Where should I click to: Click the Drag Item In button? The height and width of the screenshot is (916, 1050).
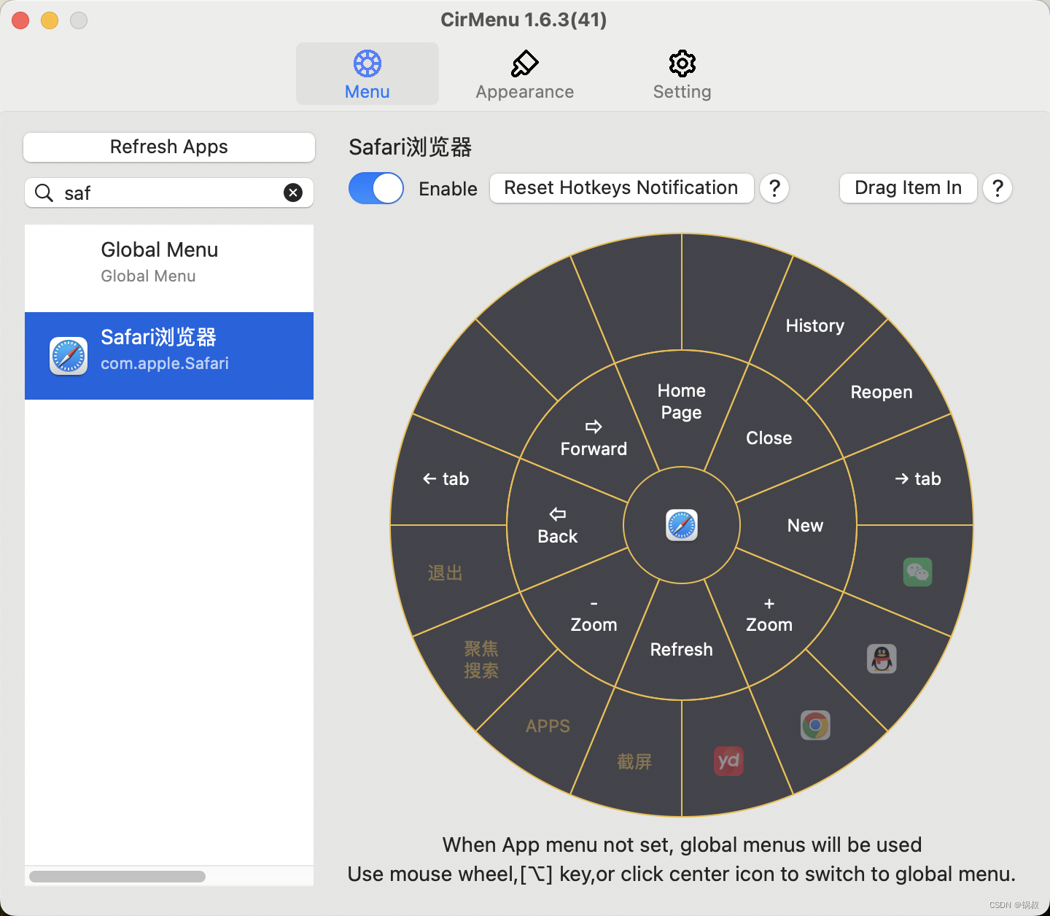pyautogui.click(x=909, y=188)
